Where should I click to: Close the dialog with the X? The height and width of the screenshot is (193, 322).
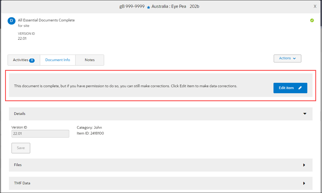click(x=315, y=6)
